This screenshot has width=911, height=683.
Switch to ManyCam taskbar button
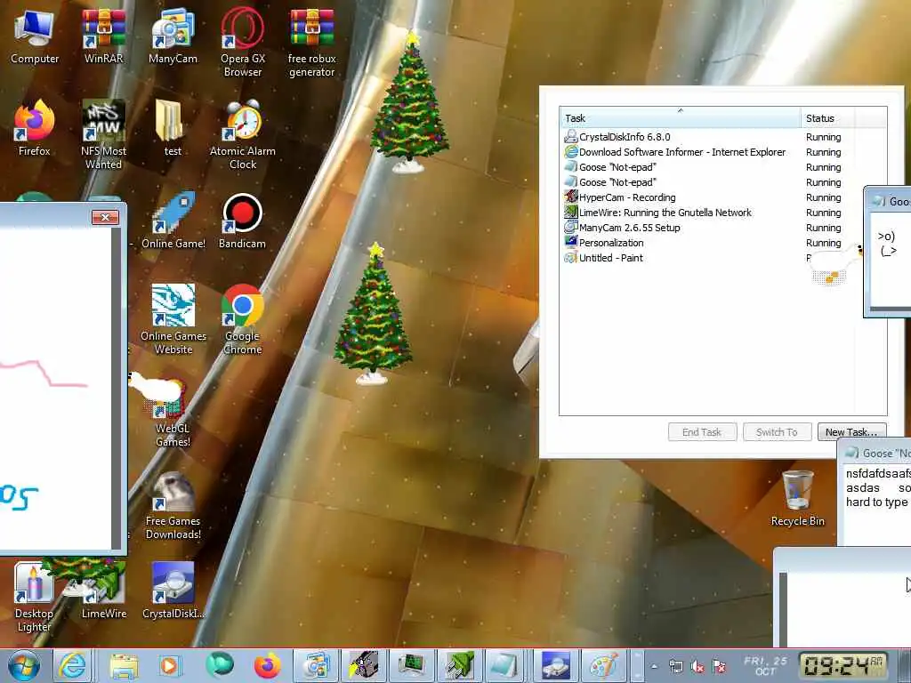tap(316, 666)
